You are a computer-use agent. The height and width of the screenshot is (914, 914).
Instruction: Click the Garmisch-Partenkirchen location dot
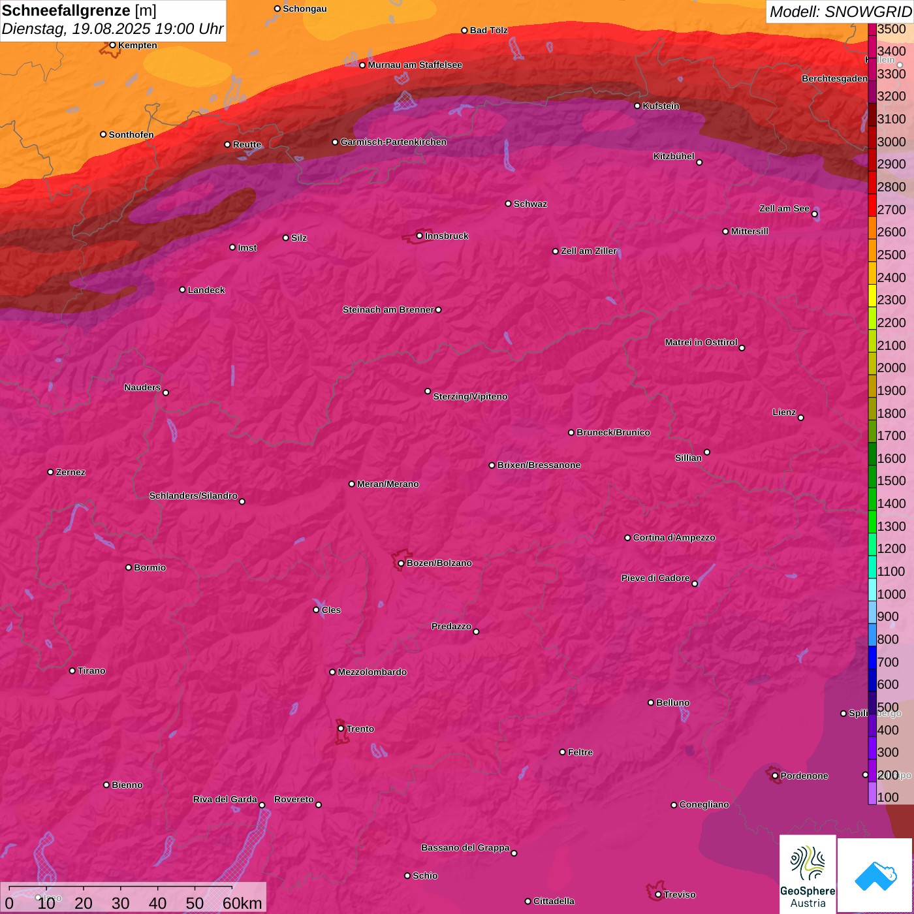(x=335, y=142)
